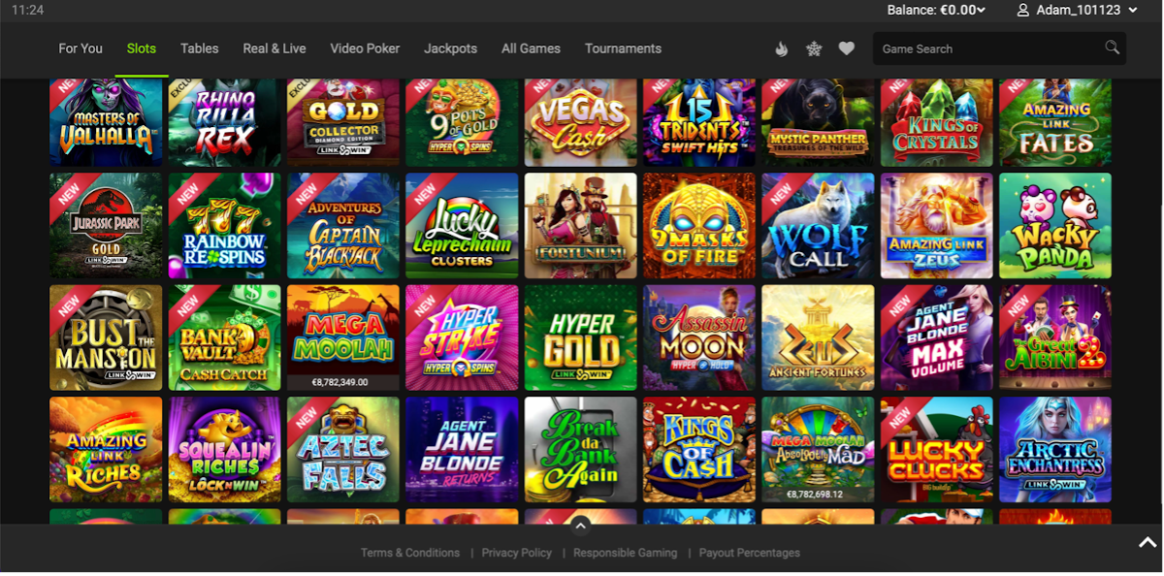Select the Tournaments tab
Image resolution: width=1164 pixels, height=576 pixels.
point(623,48)
